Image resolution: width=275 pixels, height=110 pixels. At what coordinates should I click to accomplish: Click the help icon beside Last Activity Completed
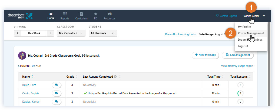pyautogui.click(x=115, y=77)
